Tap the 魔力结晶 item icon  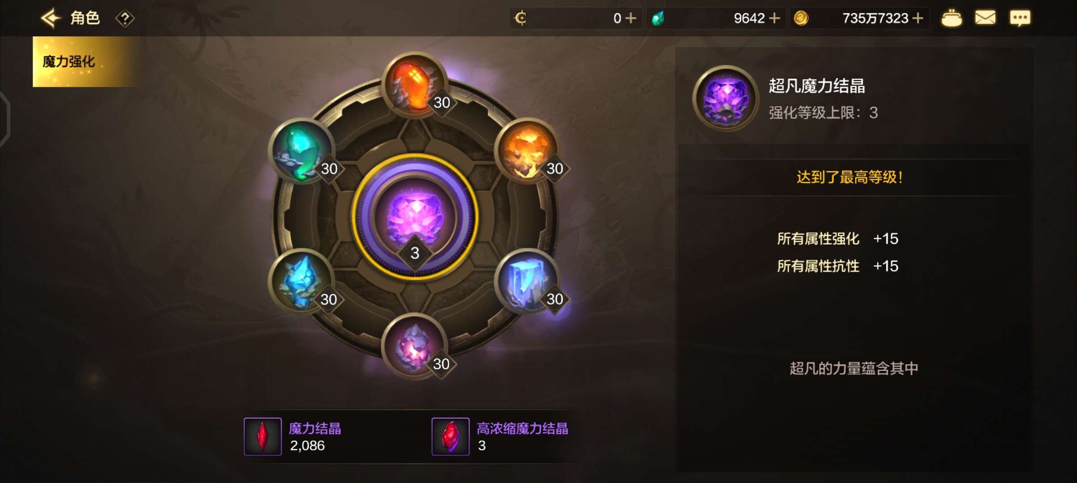(x=263, y=436)
